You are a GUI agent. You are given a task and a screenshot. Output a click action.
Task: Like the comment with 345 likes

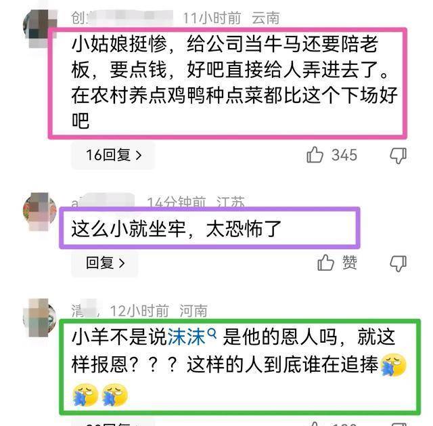[315, 155]
